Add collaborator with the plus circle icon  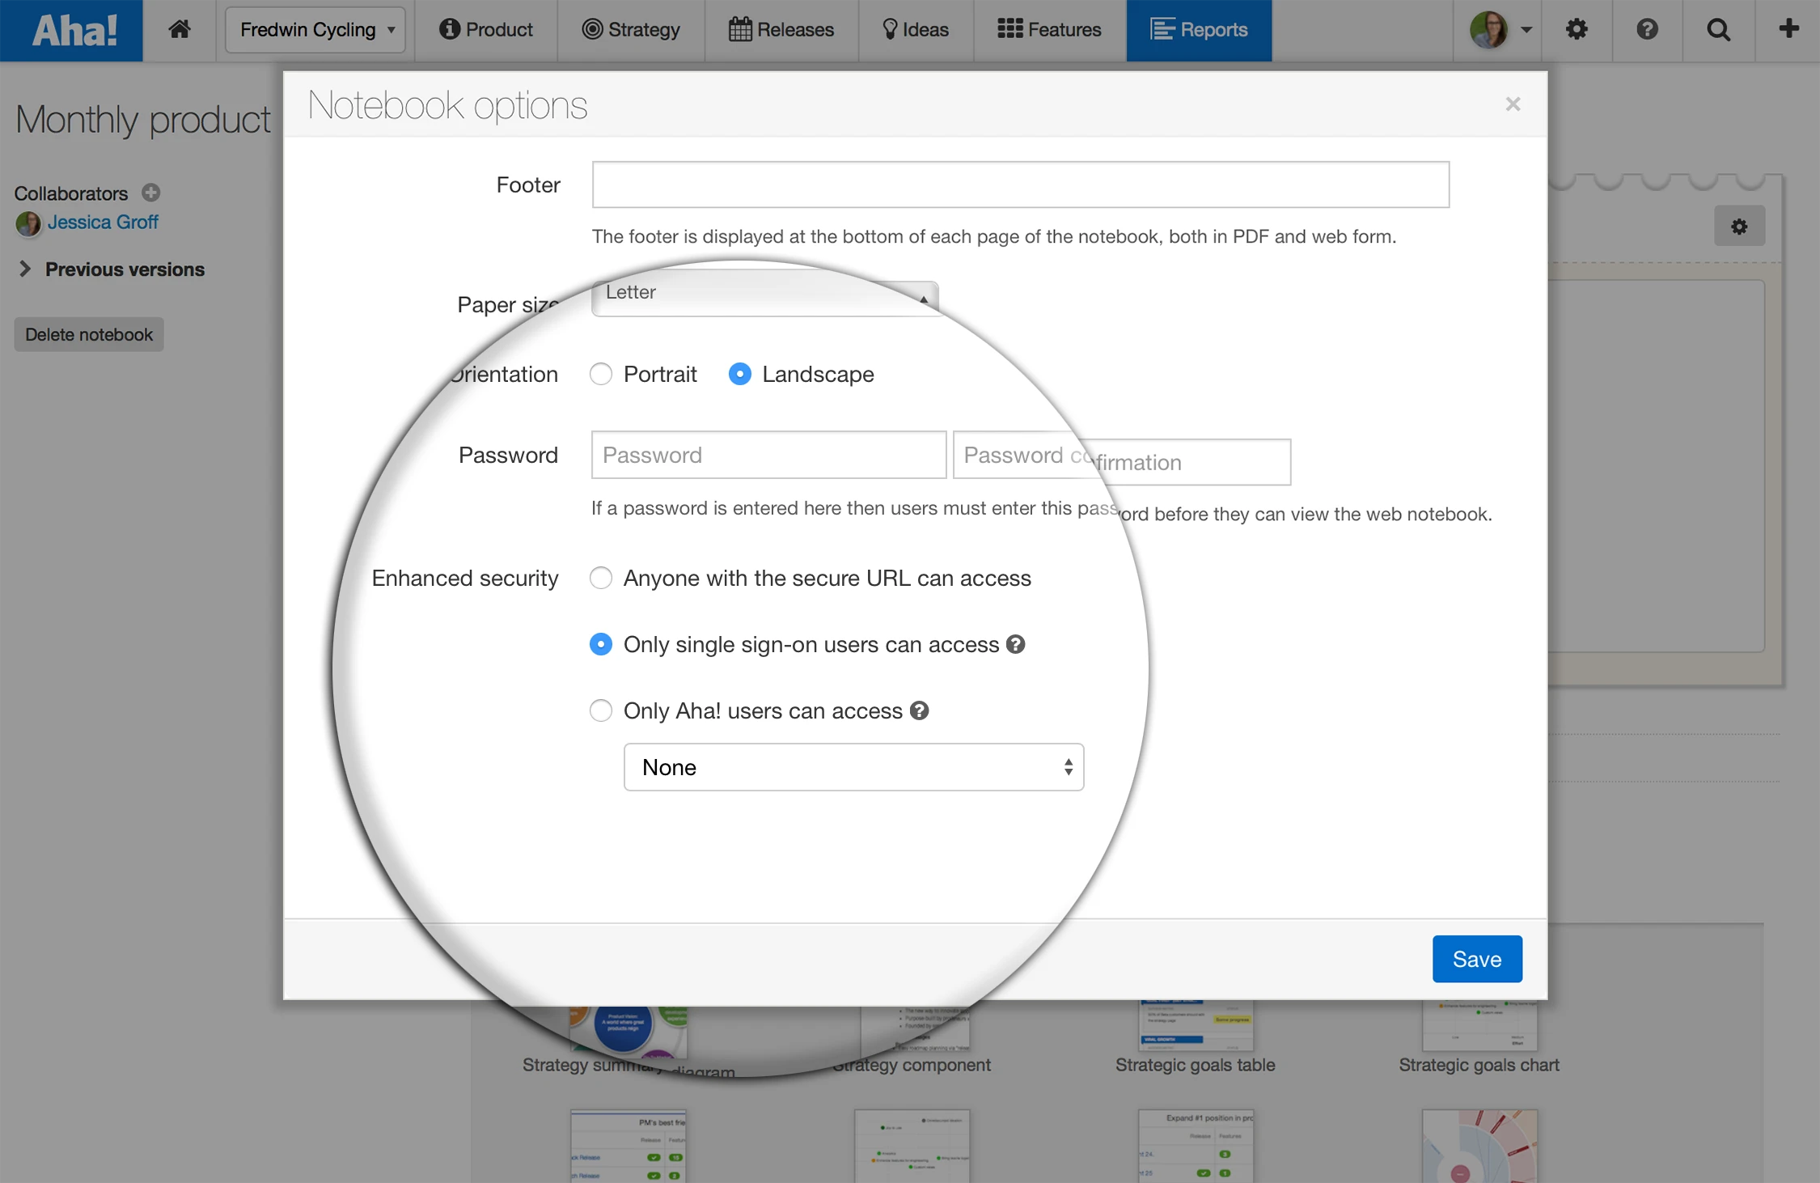[x=151, y=193]
